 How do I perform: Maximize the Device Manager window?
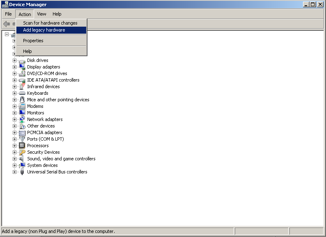(x=312, y=5)
